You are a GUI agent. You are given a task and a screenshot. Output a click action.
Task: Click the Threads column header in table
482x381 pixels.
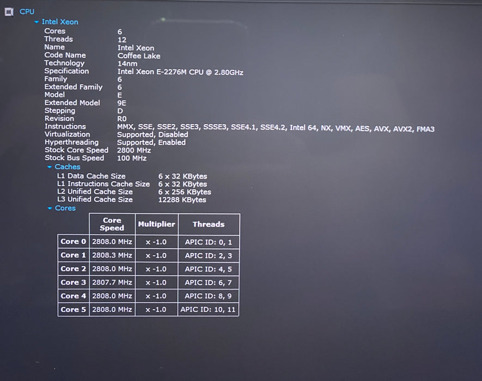[x=209, y=224]
